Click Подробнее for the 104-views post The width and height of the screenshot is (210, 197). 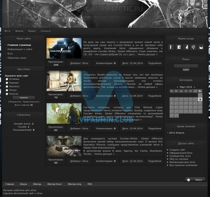pos(155,63)
